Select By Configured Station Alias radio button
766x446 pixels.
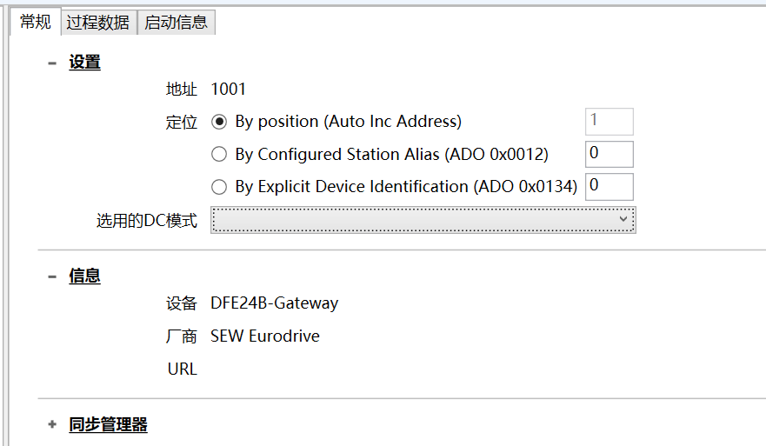coord(219,155)
